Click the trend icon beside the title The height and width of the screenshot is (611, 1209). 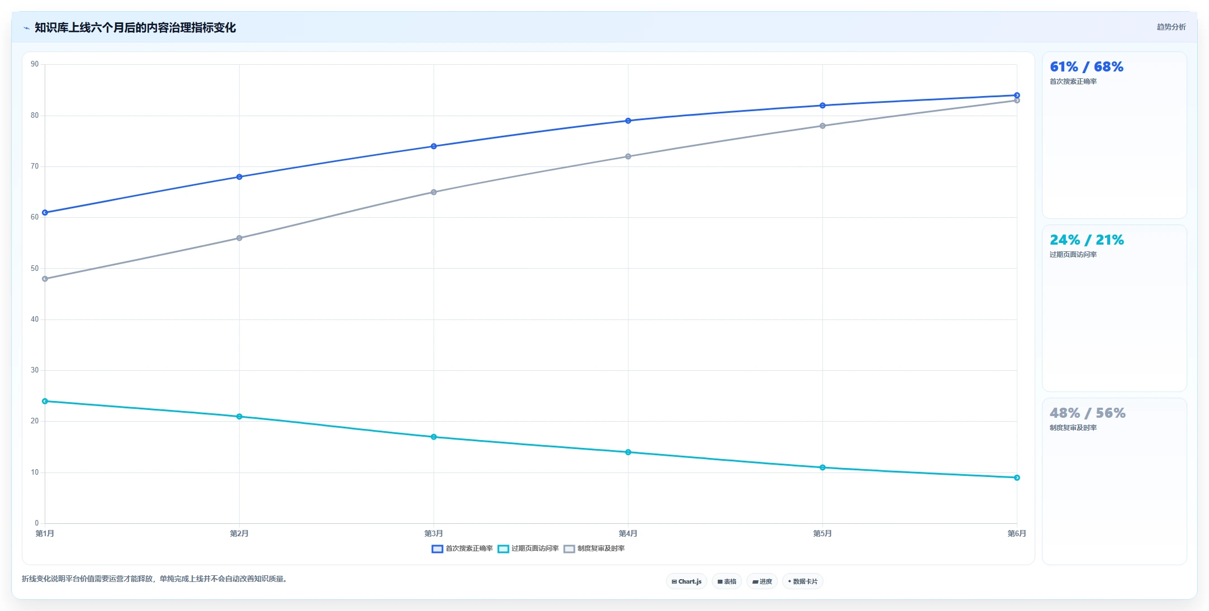pos(26,28)
